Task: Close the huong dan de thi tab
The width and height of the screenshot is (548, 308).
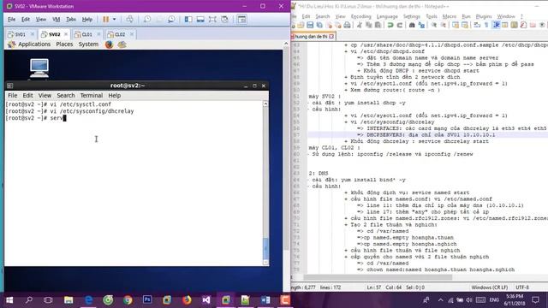Action: (331, 36)
